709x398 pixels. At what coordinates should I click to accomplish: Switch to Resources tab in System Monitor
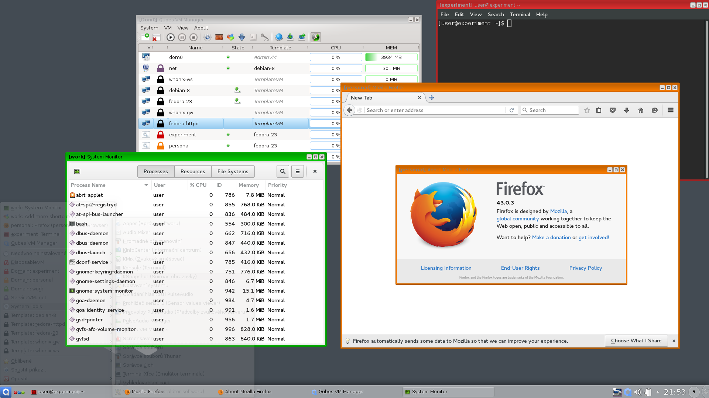[193, 171]
